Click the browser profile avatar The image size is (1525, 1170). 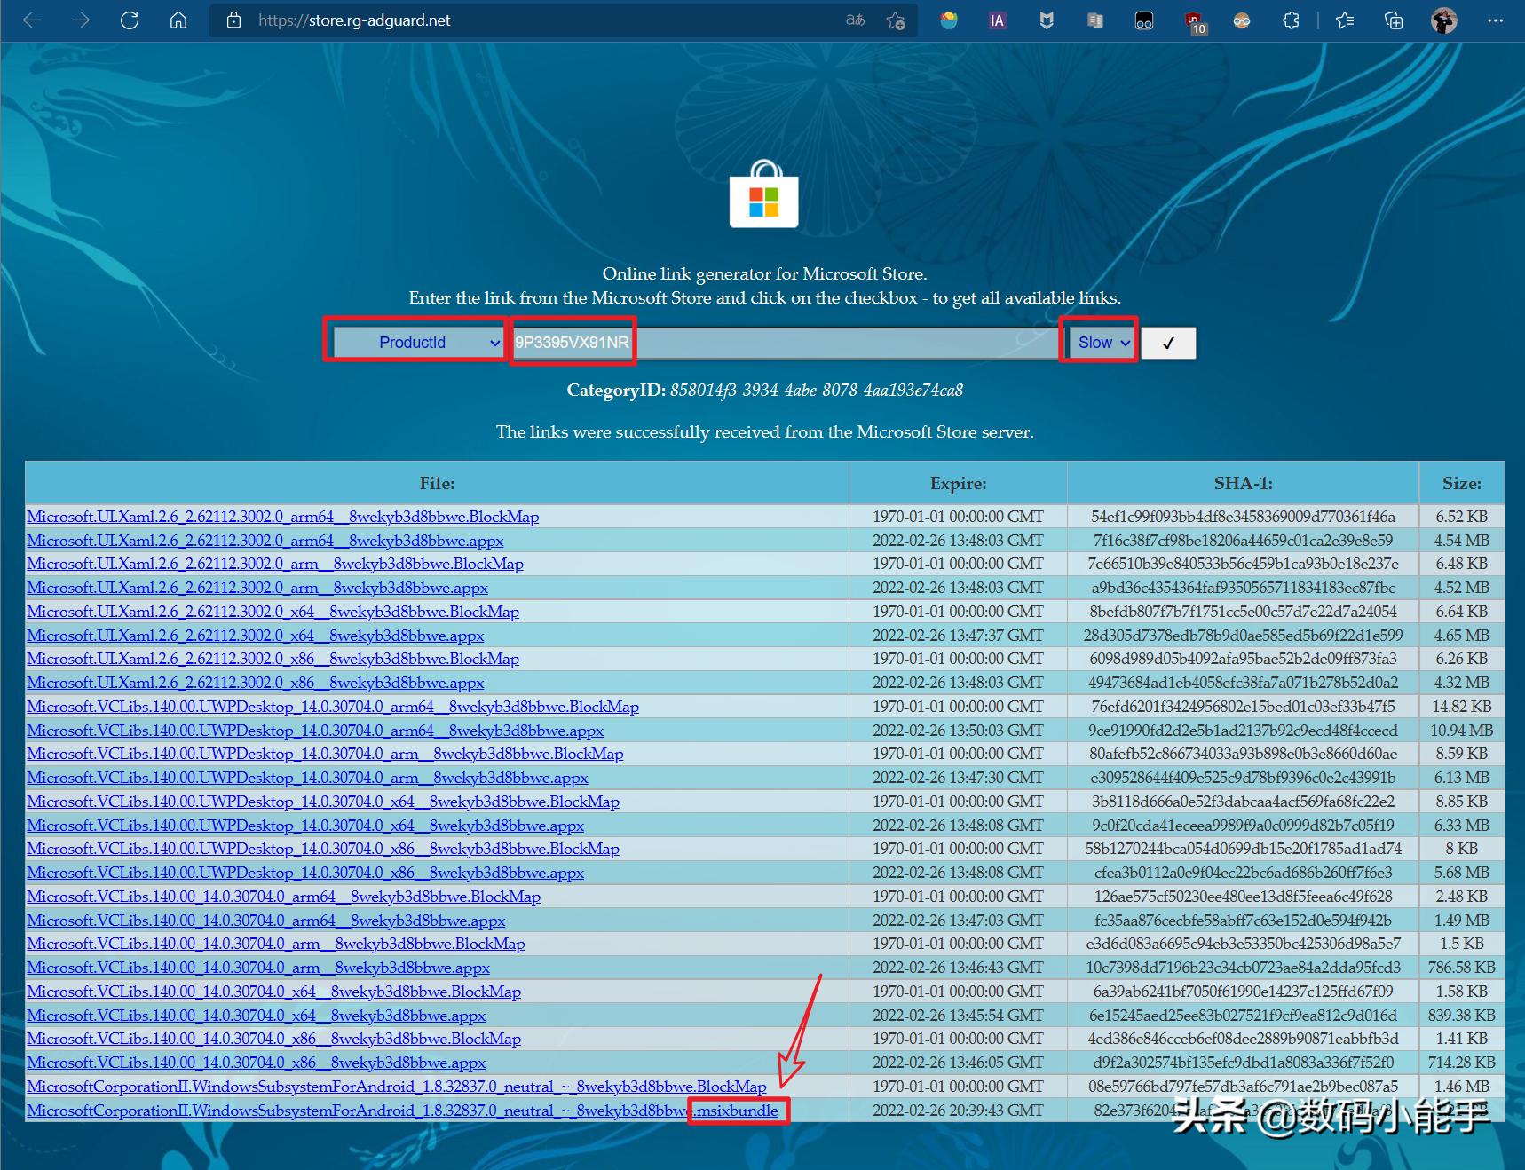(x=1444, y=20)
